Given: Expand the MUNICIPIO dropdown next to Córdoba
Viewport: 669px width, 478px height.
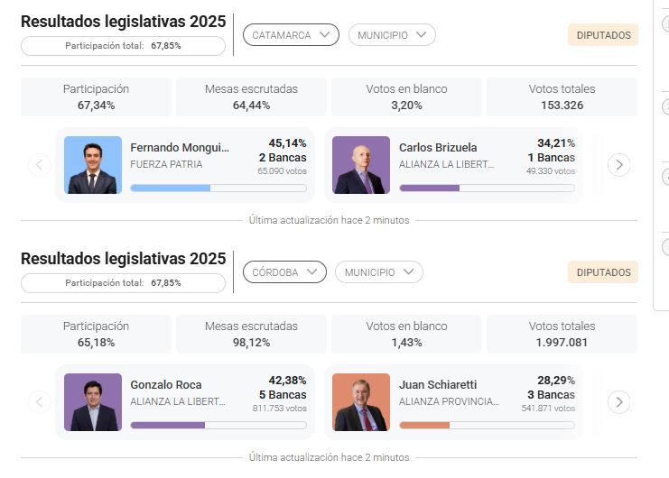Looking at the screenshot, I should [x=378, y=272].
